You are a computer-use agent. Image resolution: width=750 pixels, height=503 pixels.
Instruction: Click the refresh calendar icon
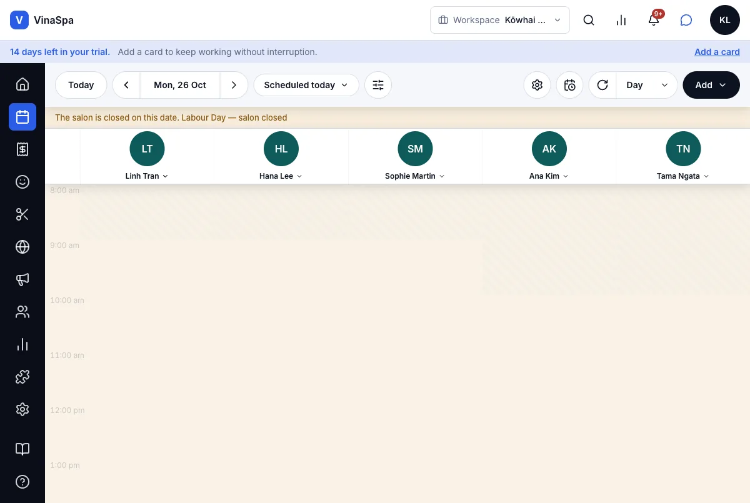(x=602, y=85)
